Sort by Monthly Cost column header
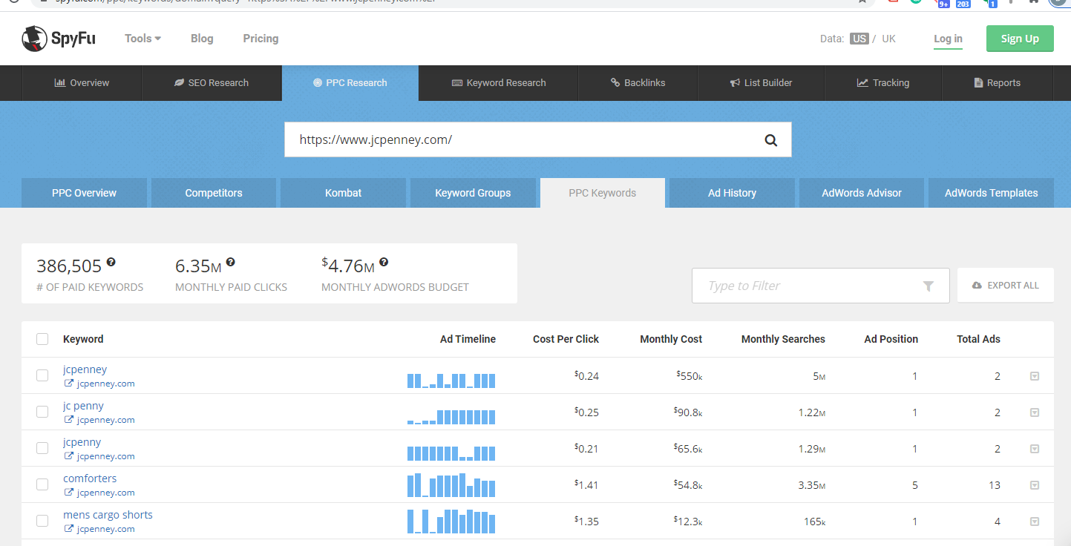Screen dimensions: 1071x546 [671, 339]
